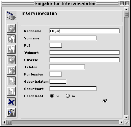Click the vertical scrollbar down arrow
The width and height of the screenshot is (131, 127).
point(126,117)
